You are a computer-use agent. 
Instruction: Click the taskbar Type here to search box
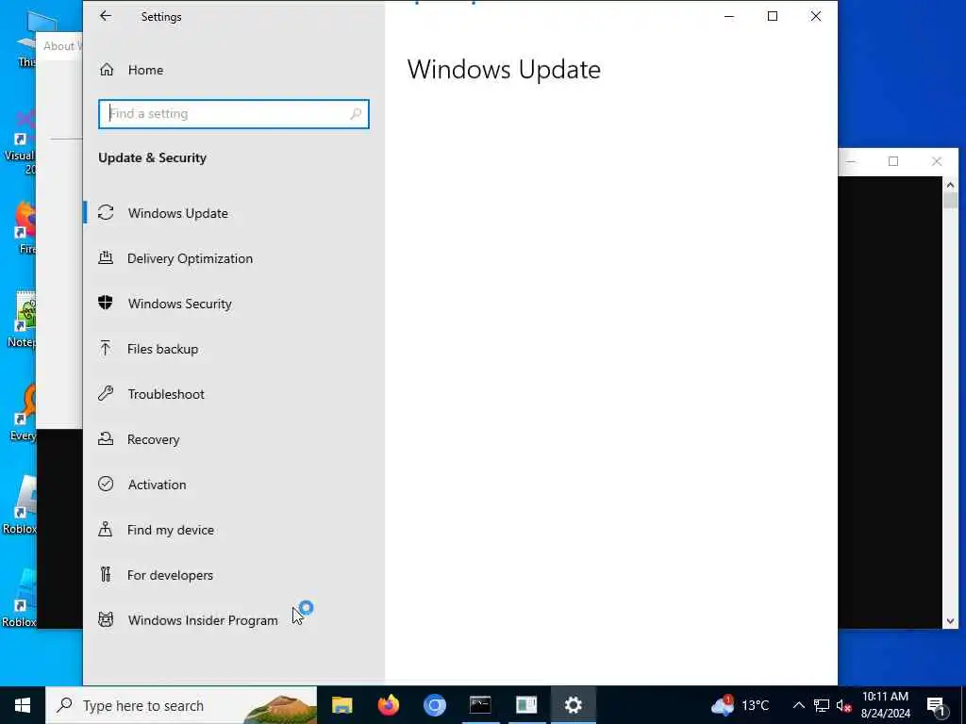pyautogui.click(x=181, y=705)
